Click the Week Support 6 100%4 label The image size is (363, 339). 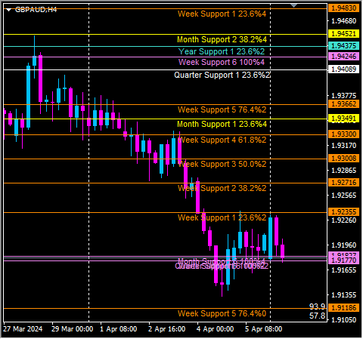[222, 62]
